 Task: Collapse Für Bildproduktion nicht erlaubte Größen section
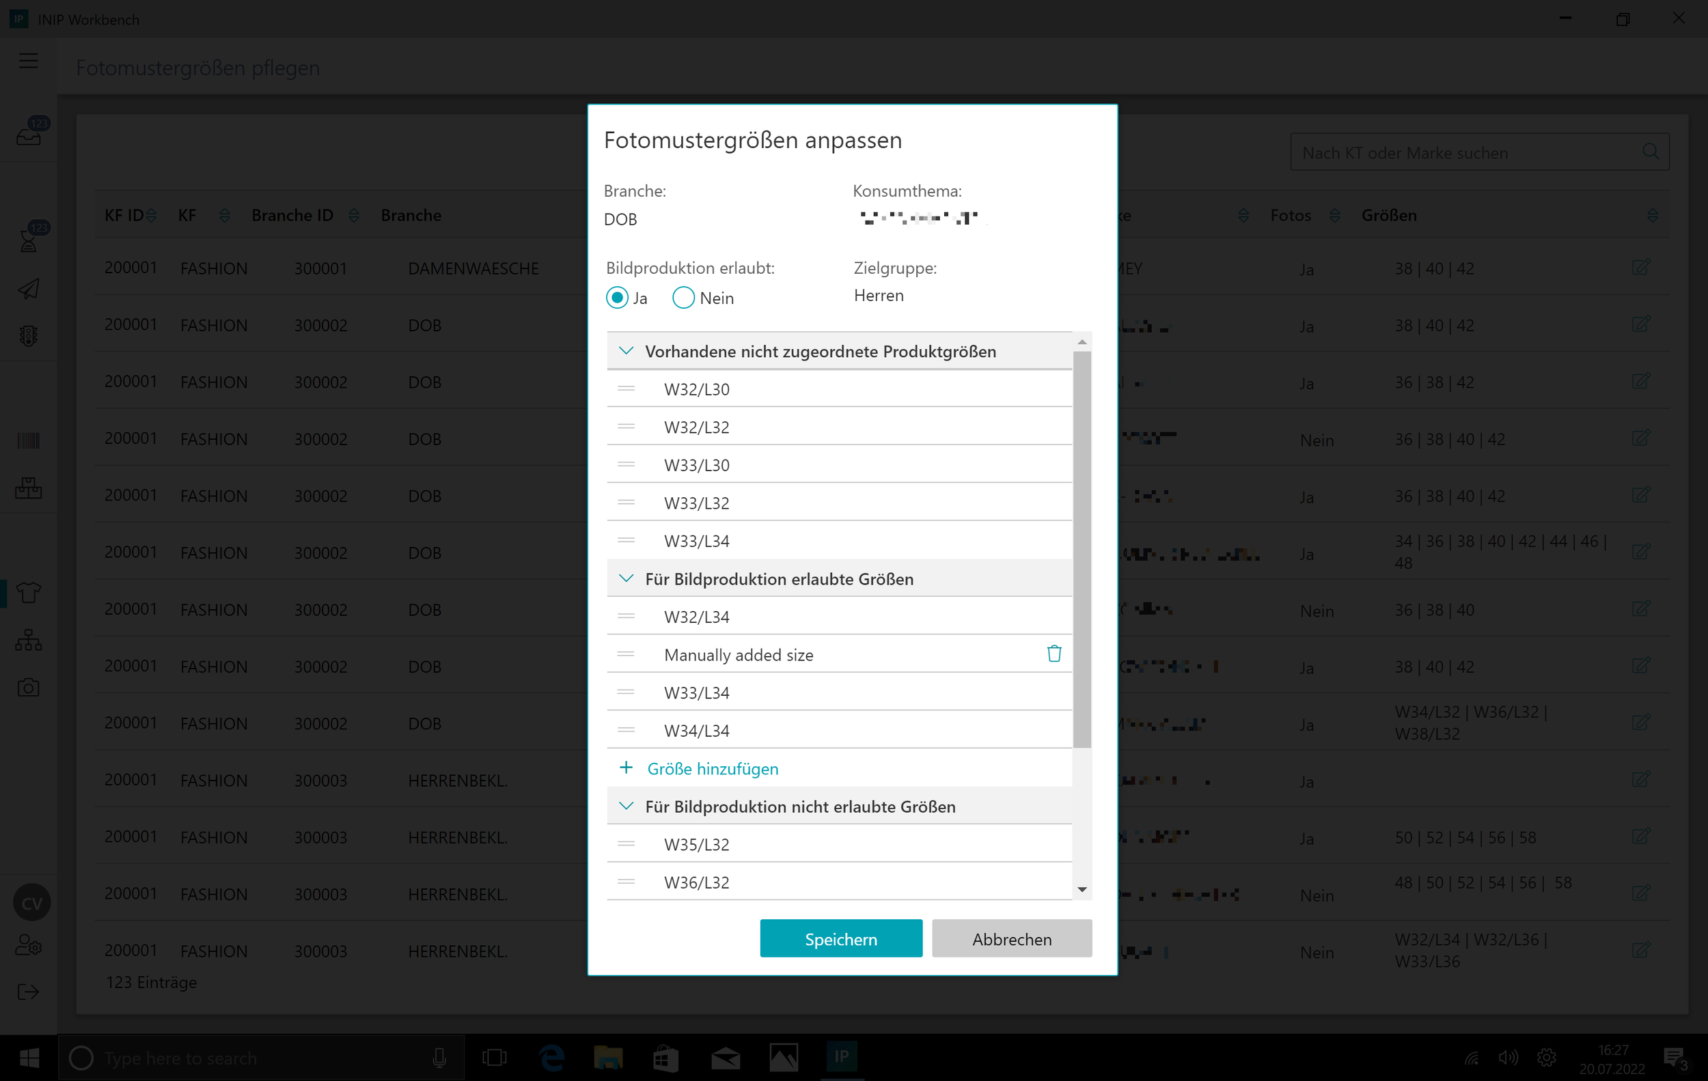(626, 806)
